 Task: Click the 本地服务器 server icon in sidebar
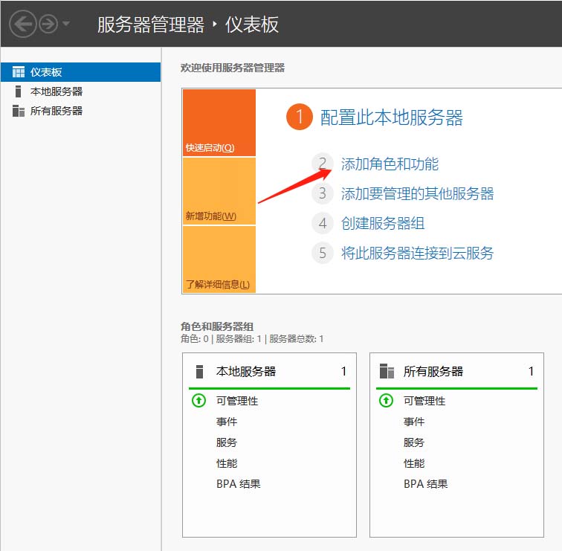pos(18,91)
